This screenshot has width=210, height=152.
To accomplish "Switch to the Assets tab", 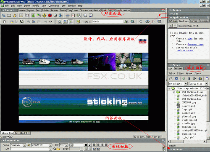I will click(178, 69).
